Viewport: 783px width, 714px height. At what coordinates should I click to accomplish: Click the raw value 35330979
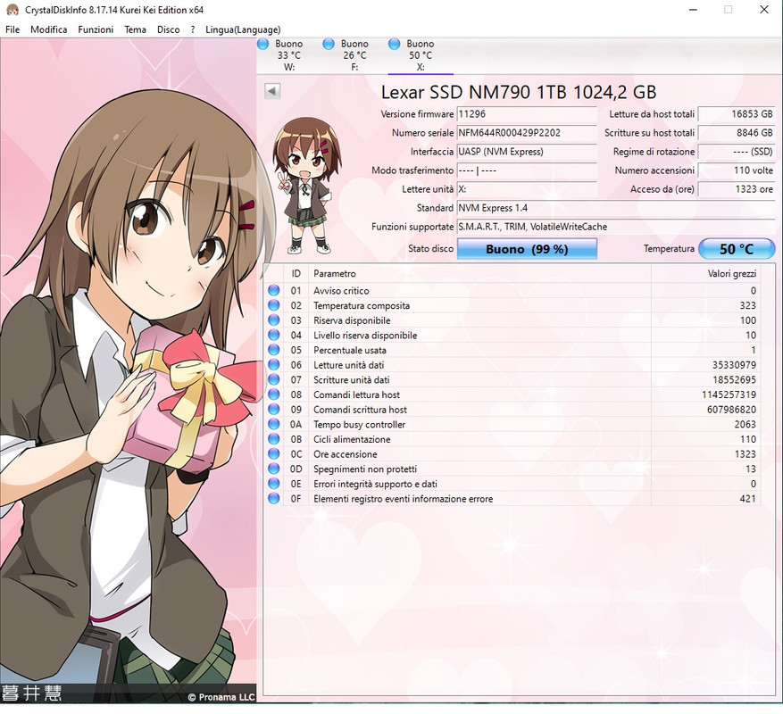pyautogui.click(x=734, y=365)
